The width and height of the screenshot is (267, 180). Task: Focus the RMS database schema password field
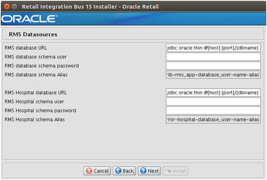click(x=213, y=65)
